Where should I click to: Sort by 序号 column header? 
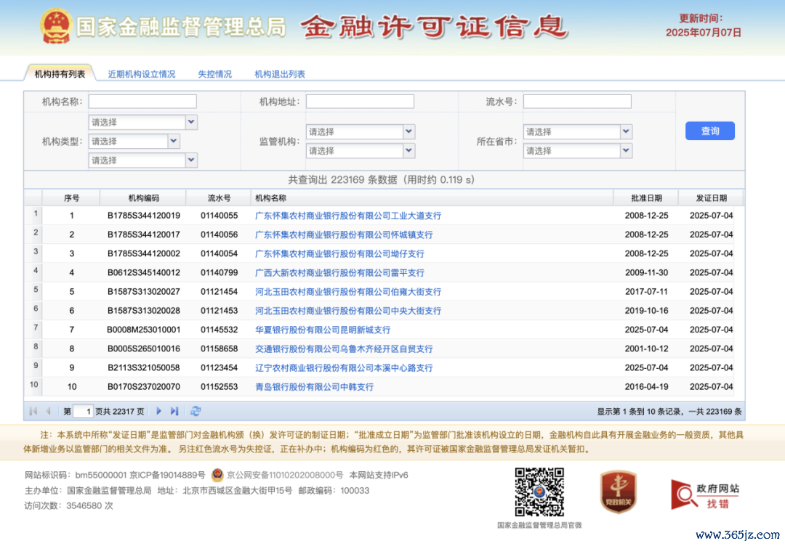71,198
